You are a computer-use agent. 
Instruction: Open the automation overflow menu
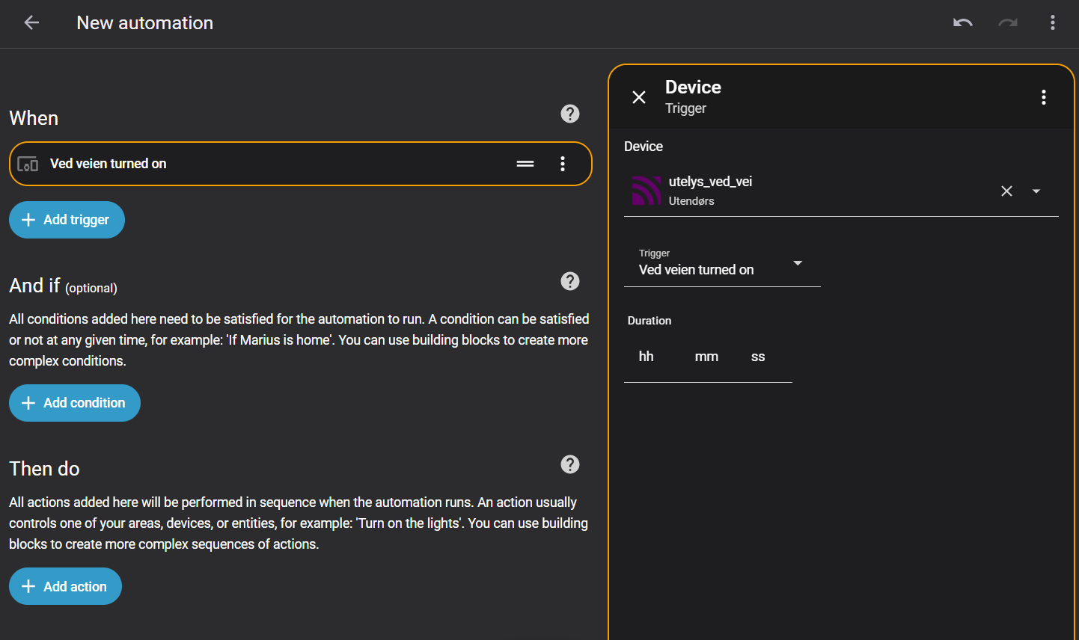(x=1052, y=23)
